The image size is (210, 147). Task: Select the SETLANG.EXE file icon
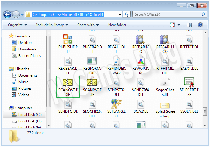click(x=116, y=104)
